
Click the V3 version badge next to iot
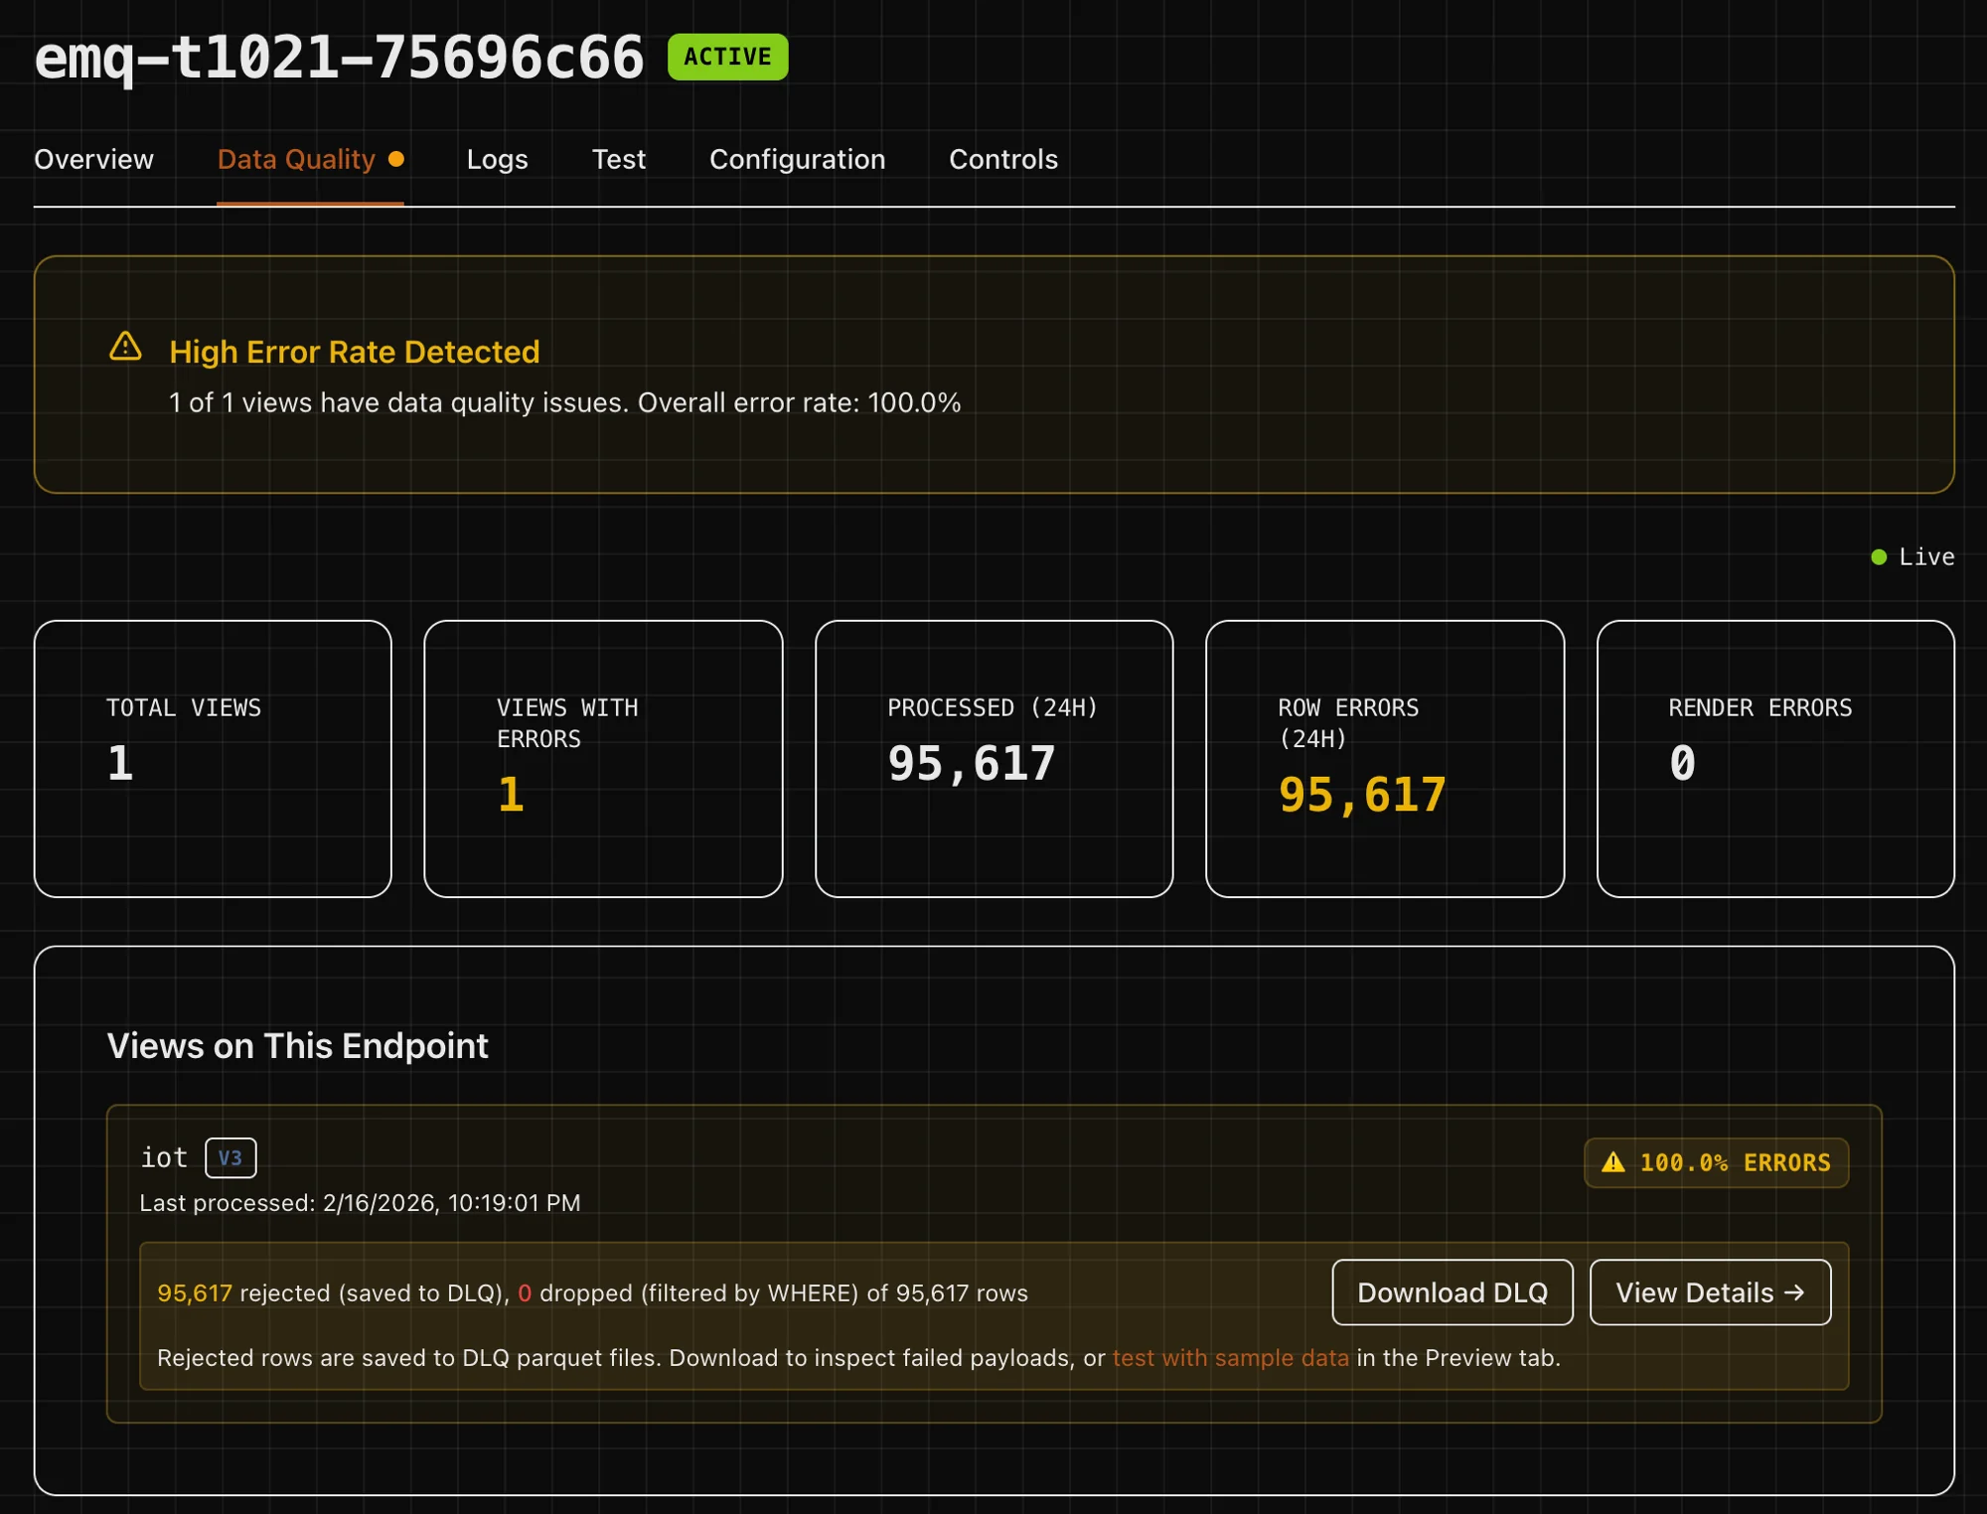coord(230,1157)
